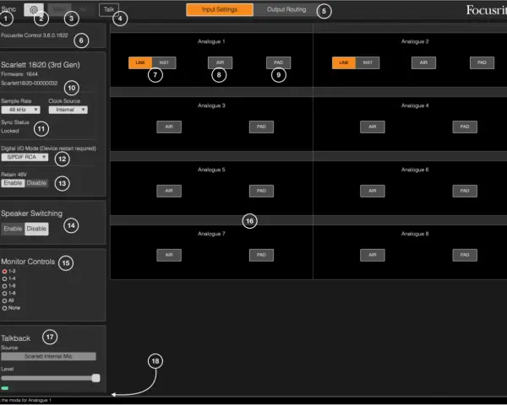507x405 pixels.
Task: Activate the Talk button
Action: click(x=109, y=9)
